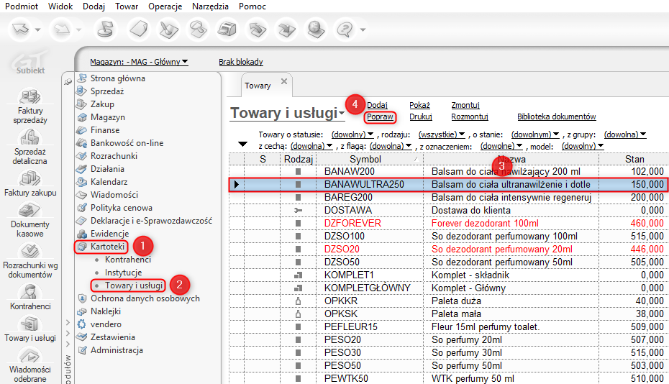Open the Operacje menu

click(x=165, y=6)
